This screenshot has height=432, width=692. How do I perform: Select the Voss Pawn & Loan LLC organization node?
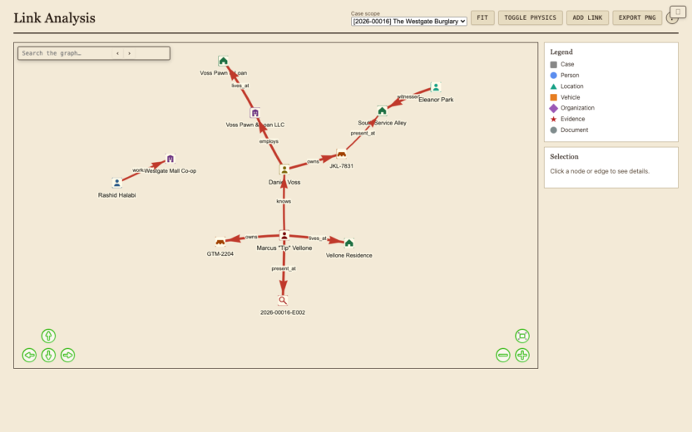tap(255, 113)
